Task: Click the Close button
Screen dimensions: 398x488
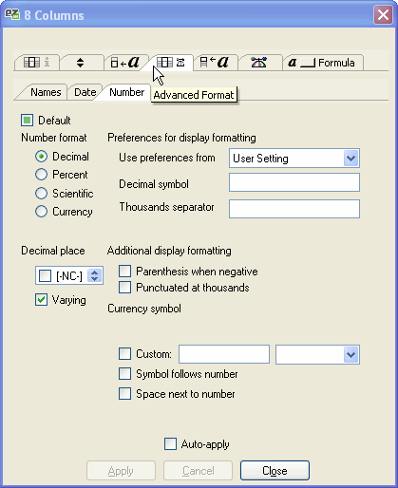Action: [x=275, y=471]
